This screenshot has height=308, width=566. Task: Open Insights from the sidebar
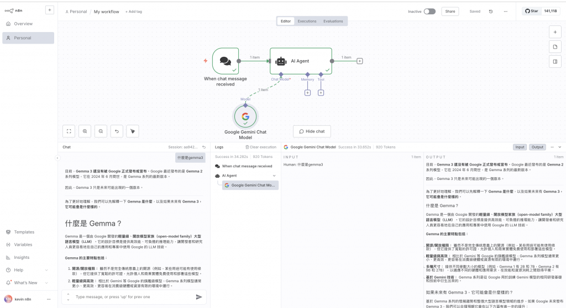[22, 258]
